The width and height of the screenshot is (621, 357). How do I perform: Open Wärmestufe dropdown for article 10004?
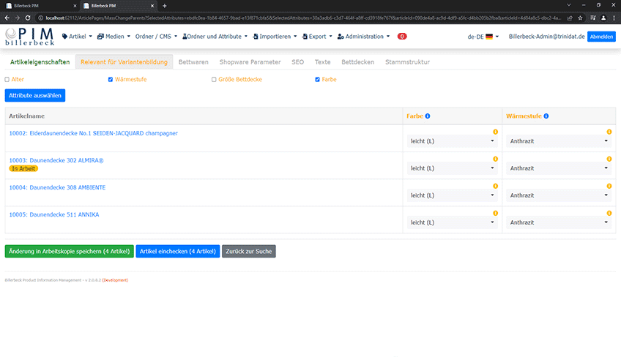pyautogui.click(x=559, y=195)
